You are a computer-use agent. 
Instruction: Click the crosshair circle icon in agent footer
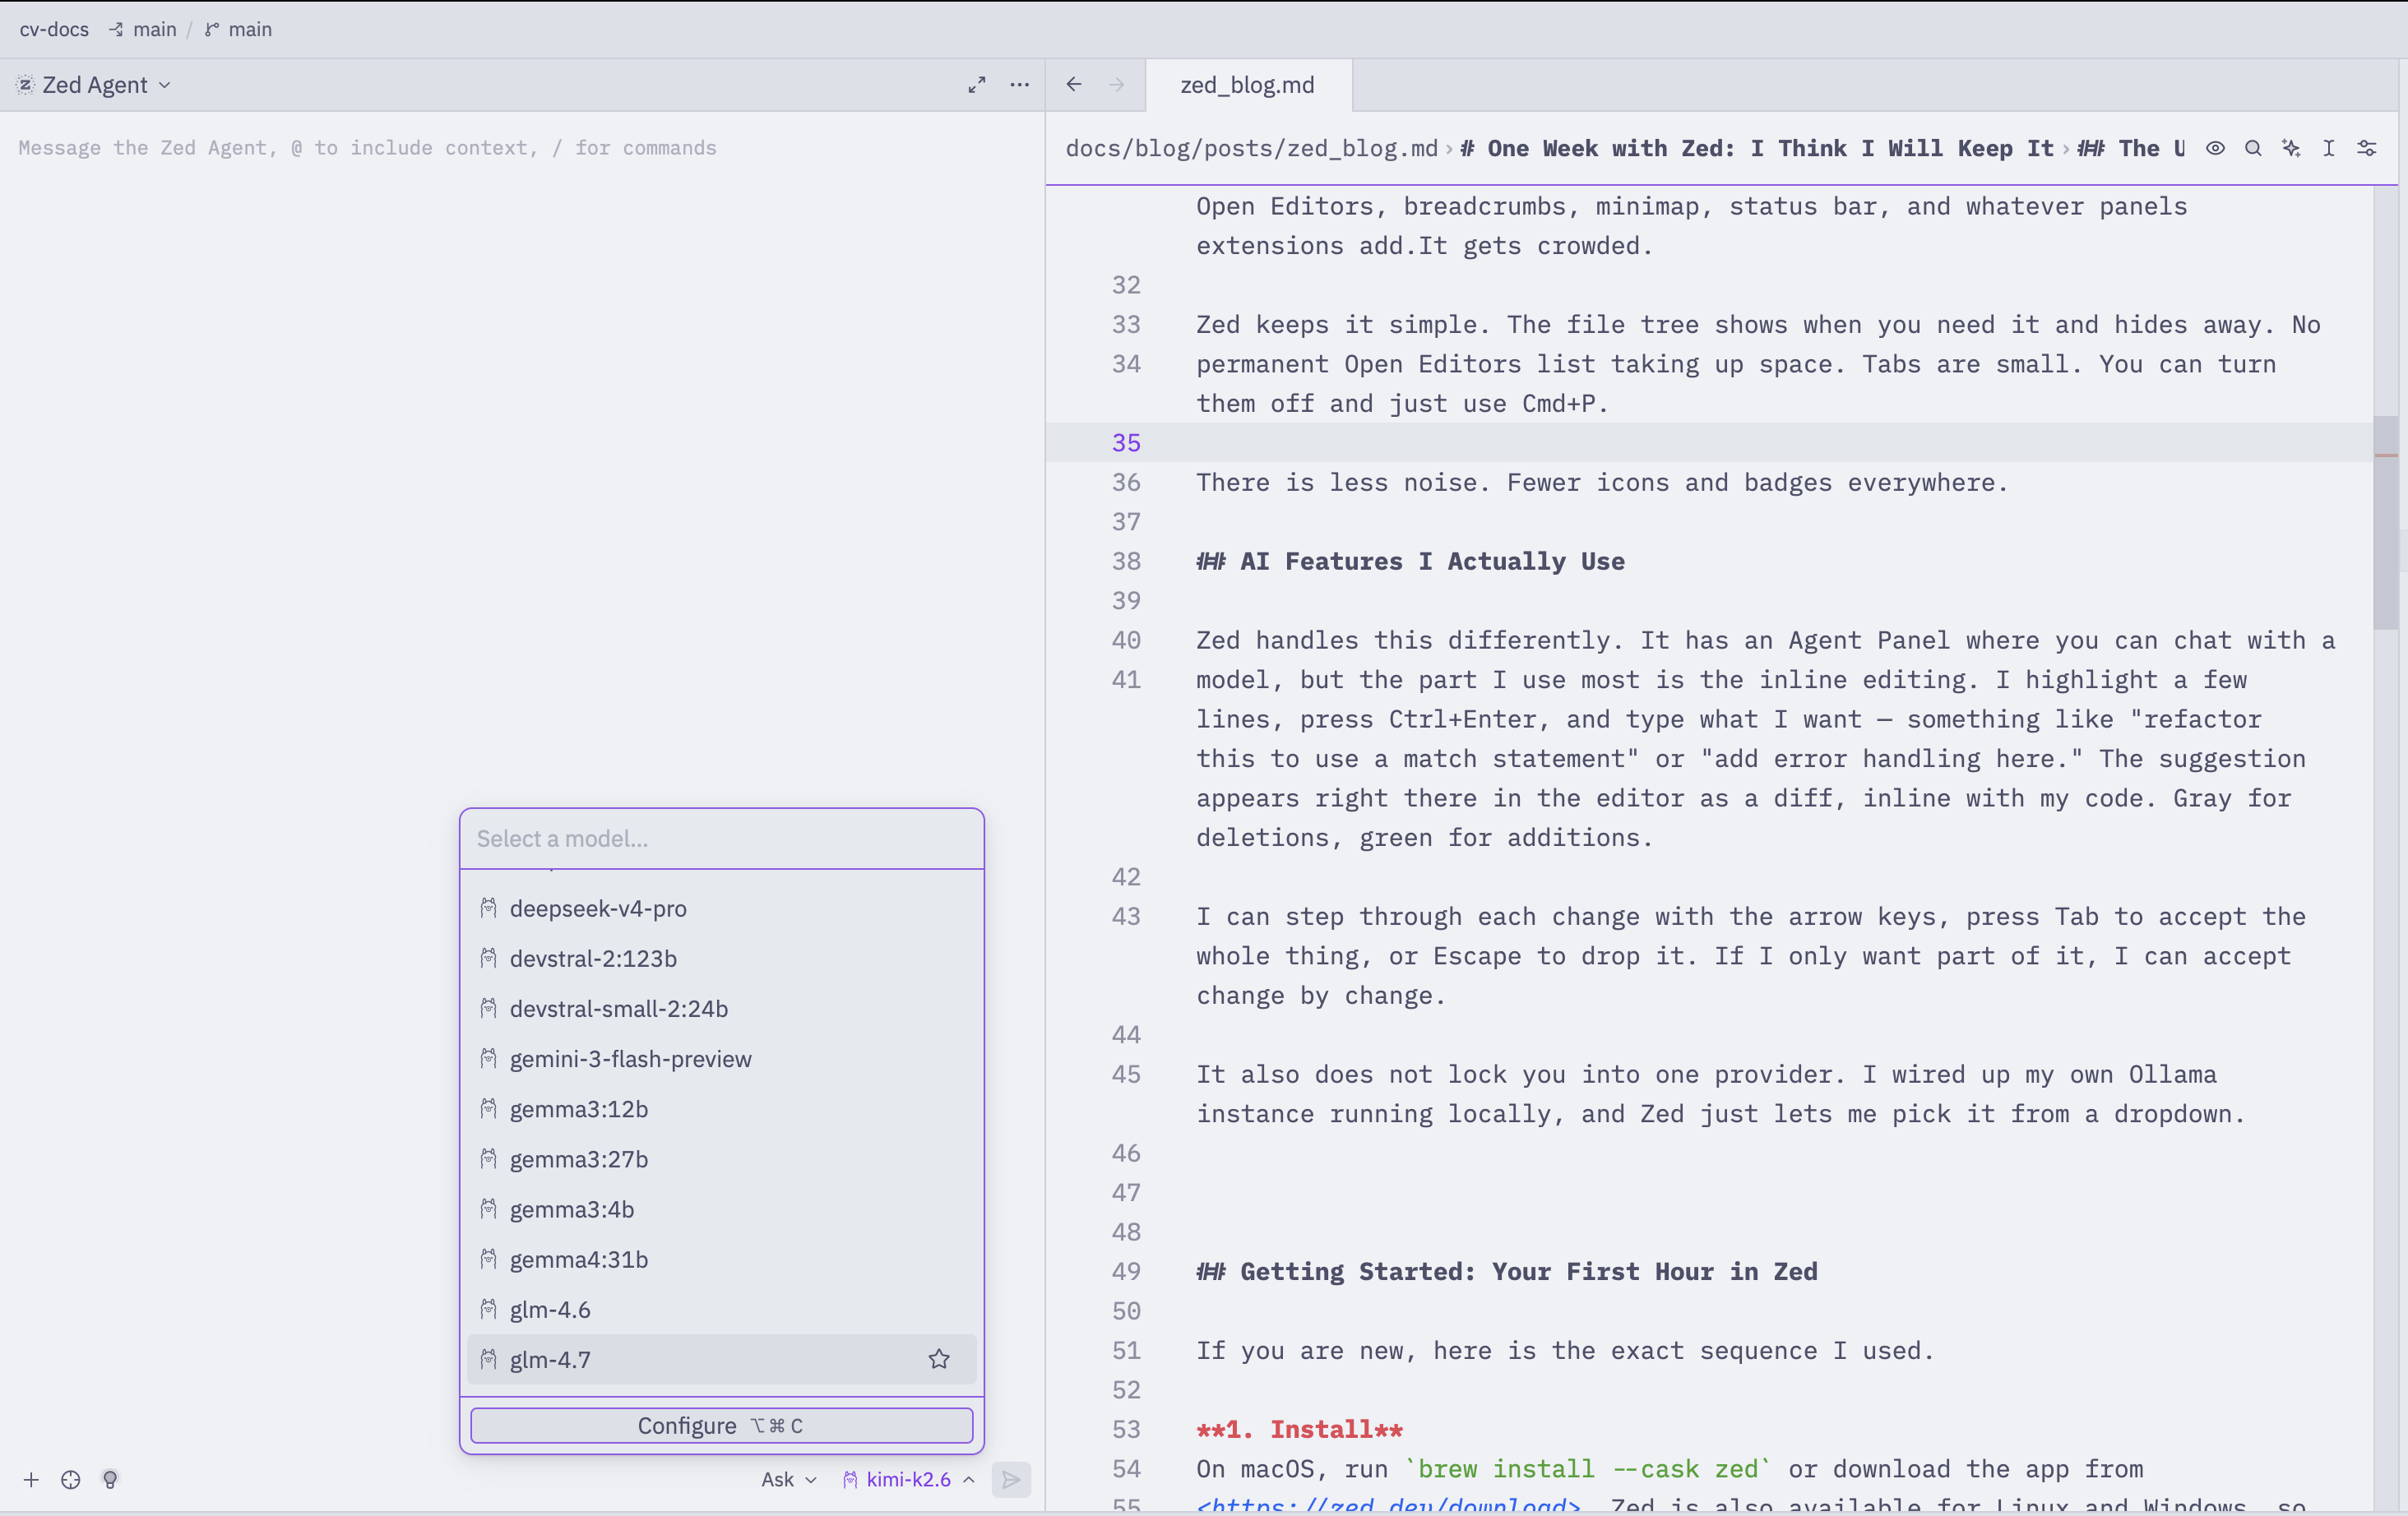[x=70, y=1480]
